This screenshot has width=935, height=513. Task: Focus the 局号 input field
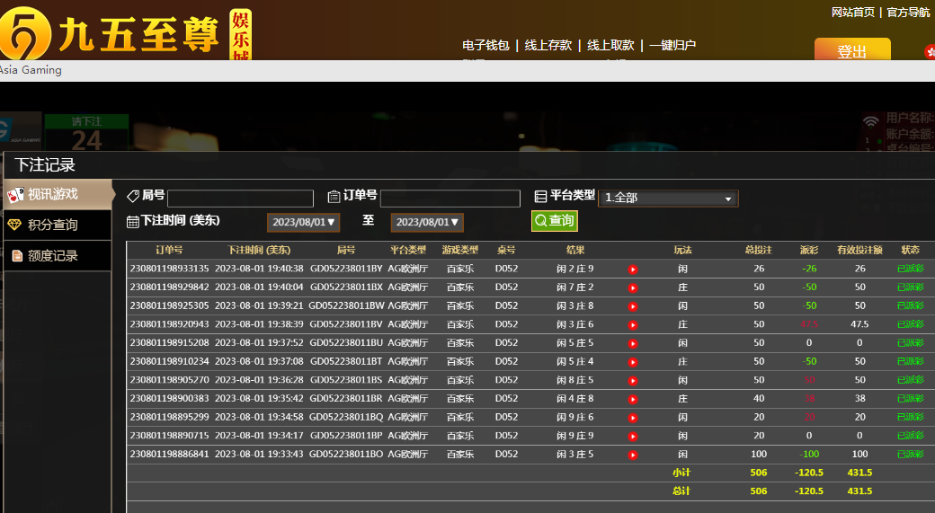coord(240,199)
